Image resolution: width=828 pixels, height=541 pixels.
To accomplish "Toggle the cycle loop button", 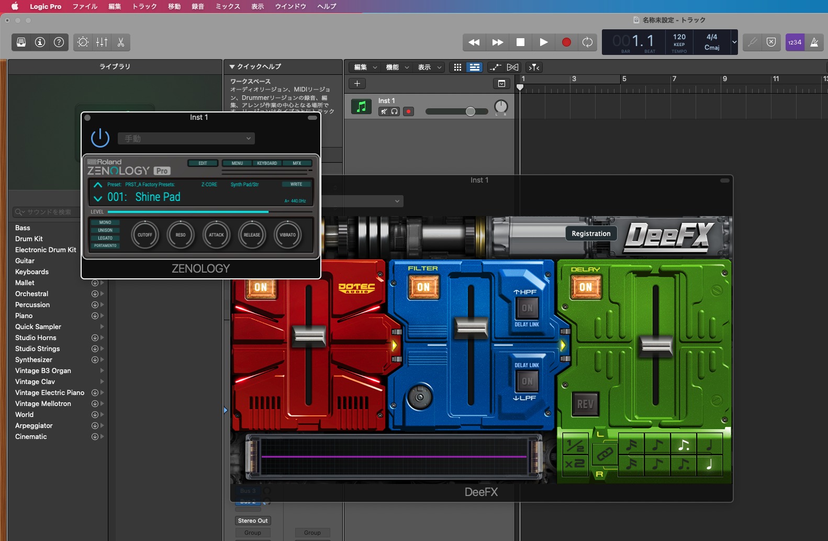I will [x=588, y=42].
